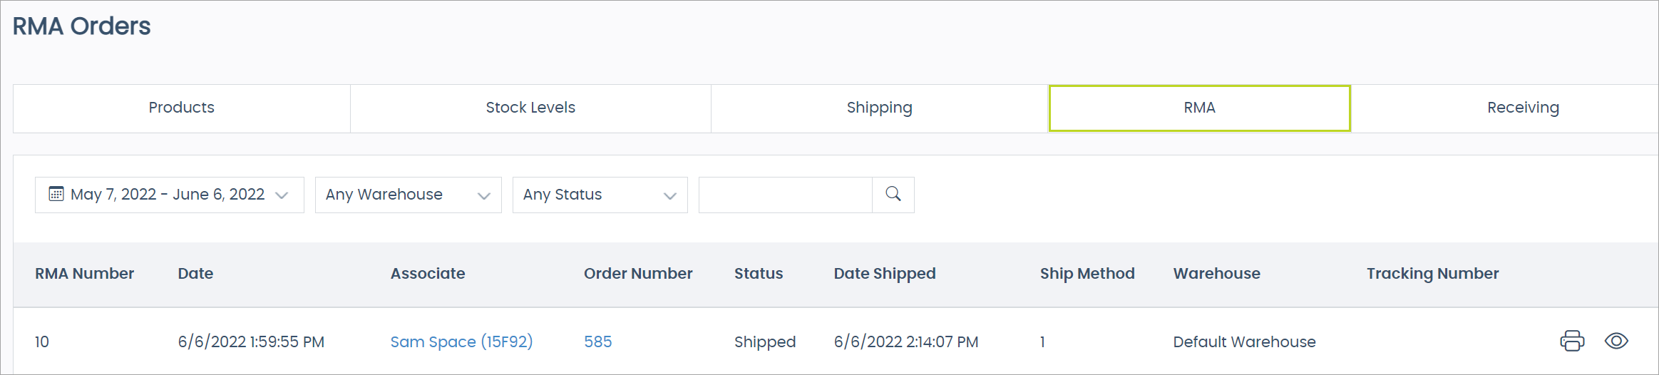Sort by Status column header
The width and height of the screenshot is (1659, 375).
tap(758, 274)
